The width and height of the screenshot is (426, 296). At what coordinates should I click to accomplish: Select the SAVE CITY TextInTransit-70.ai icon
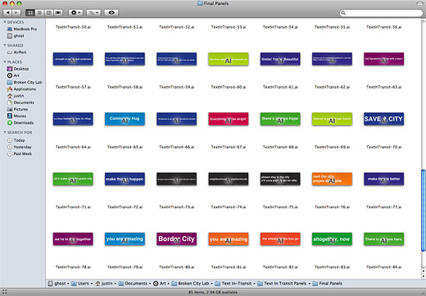coord(383,119)
